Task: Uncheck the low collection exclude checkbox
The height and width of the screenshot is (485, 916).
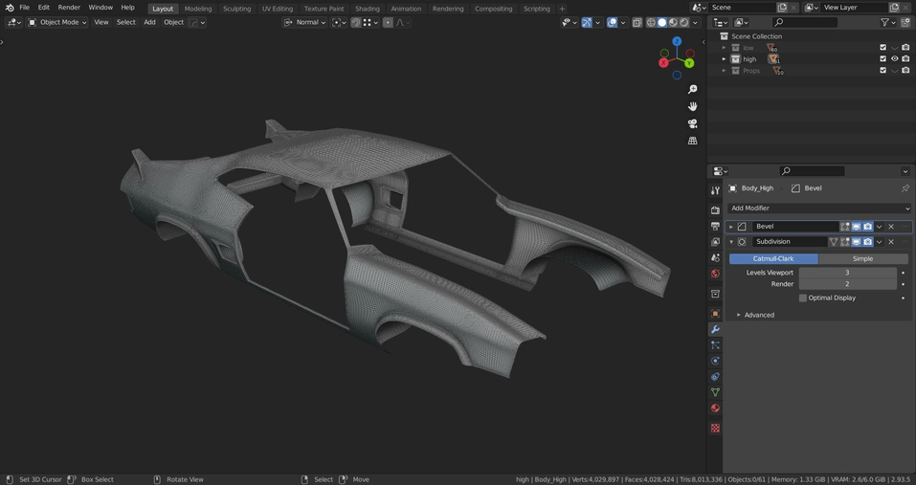Action: tap(882, 47)
